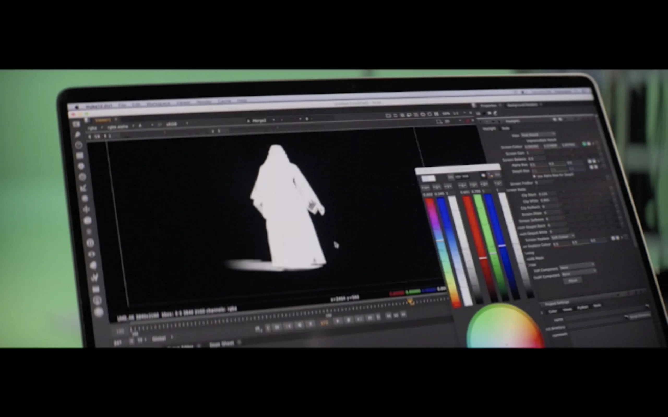Open the Draw nodes pen icon
Image resolution: width=668 pixels, height=417 pixels.
pyautogui.click(x=77, y=135)
